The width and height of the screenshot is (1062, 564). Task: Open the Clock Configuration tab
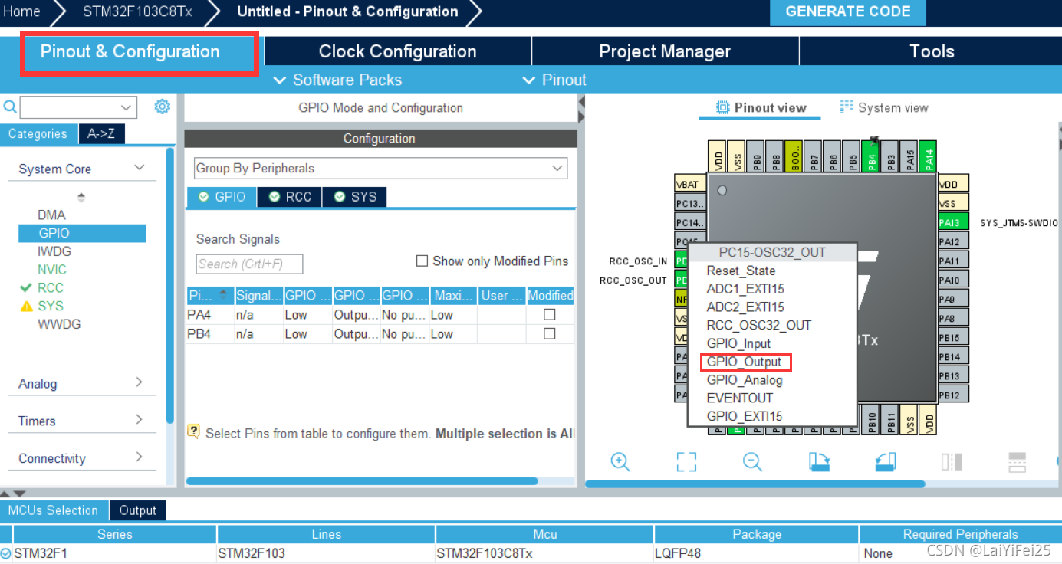397,51
